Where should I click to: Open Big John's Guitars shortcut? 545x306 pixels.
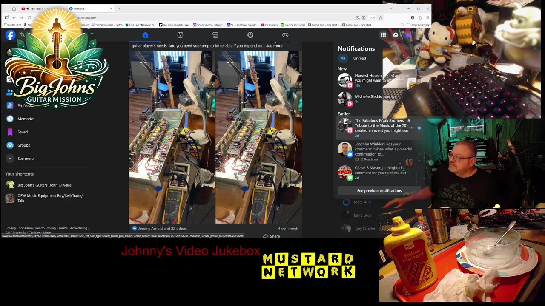(45, 185)
